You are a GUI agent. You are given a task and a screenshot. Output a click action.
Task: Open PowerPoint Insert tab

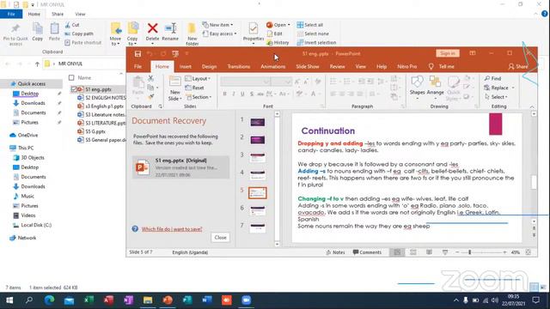186,67
